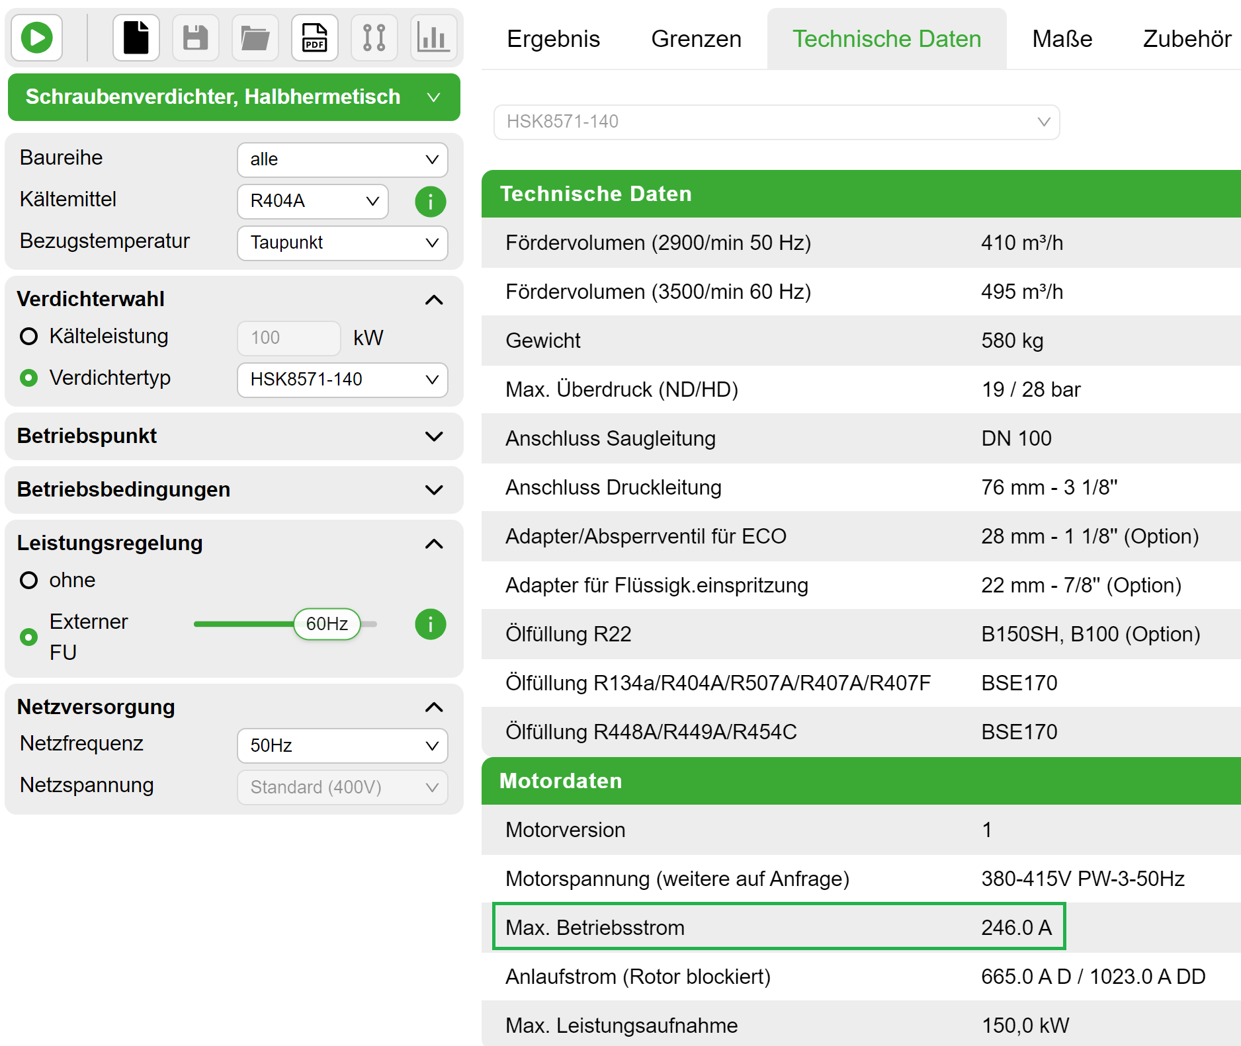Open the chart view via the bar graph icon
The width and height of the screenshot is (1241, 1046).
point(433,38)
